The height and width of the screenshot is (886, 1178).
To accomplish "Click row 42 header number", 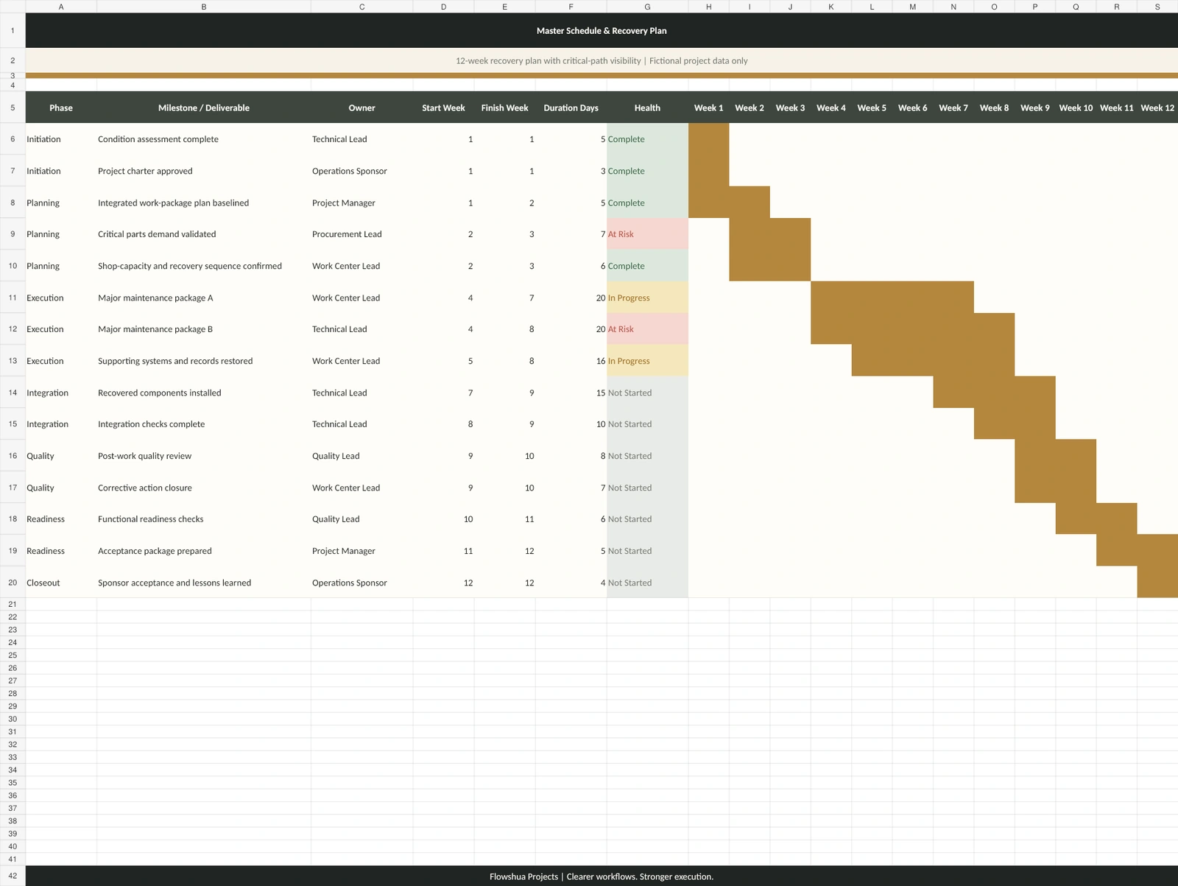I will click(x=13, y=876).
